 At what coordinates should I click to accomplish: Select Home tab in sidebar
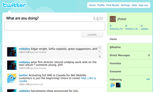(x=130, y=39)
